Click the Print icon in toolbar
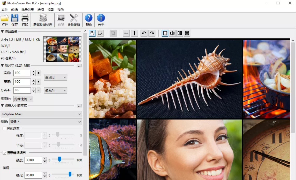This screenshot has height=180, width=296. tap(25, 19)
